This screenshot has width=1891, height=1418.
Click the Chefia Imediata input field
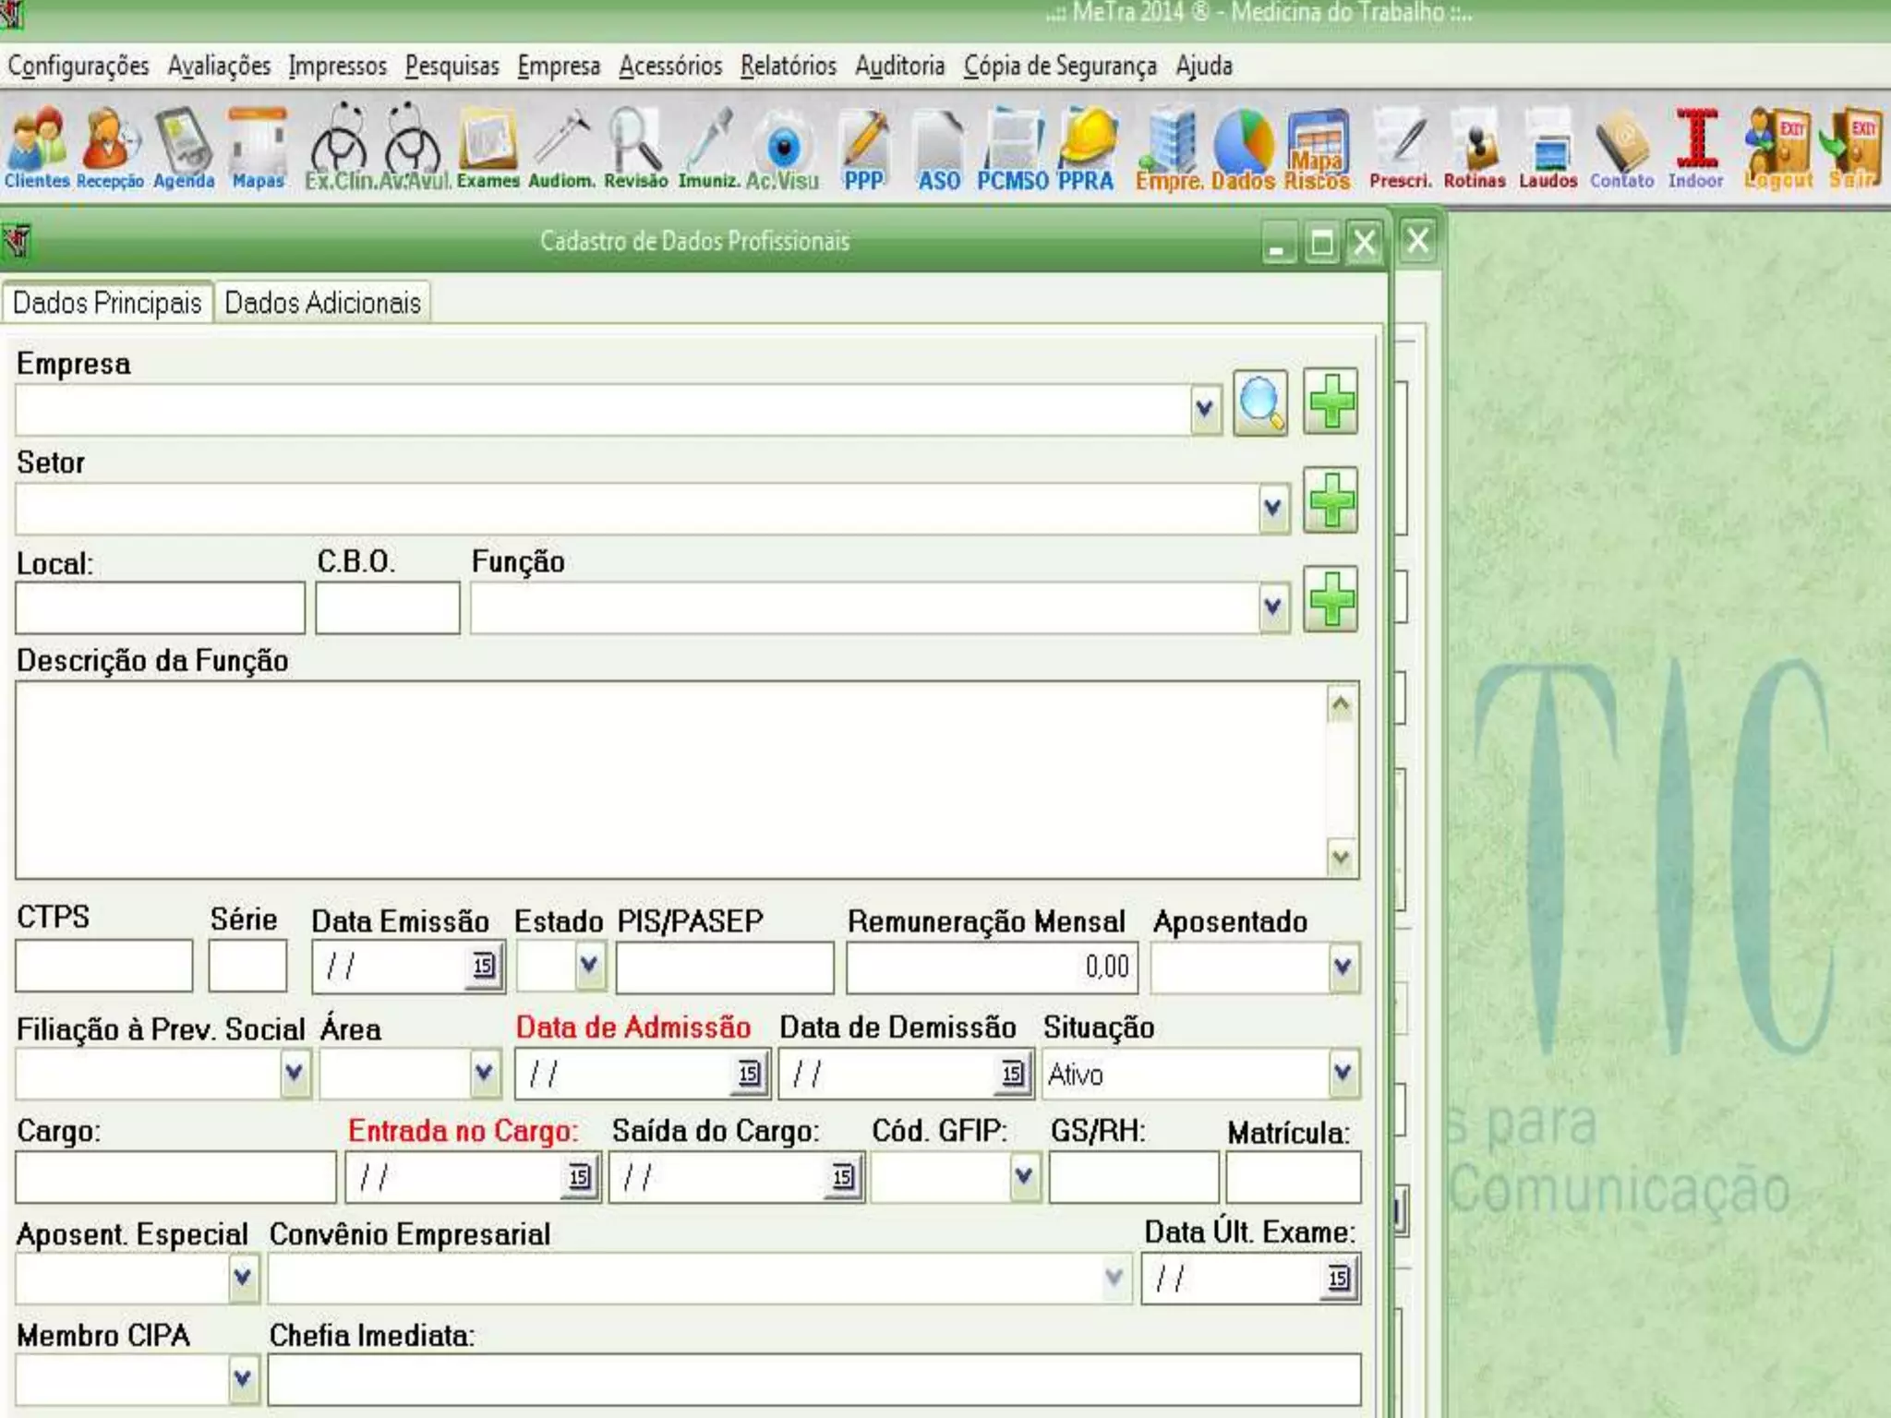click(x=813, y=1379)
